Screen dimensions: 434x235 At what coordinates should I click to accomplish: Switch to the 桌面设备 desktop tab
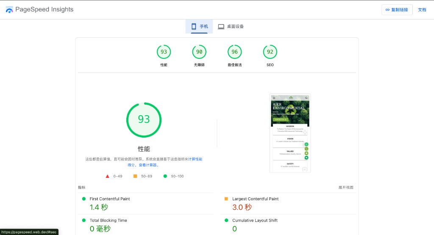coord(231,27)
